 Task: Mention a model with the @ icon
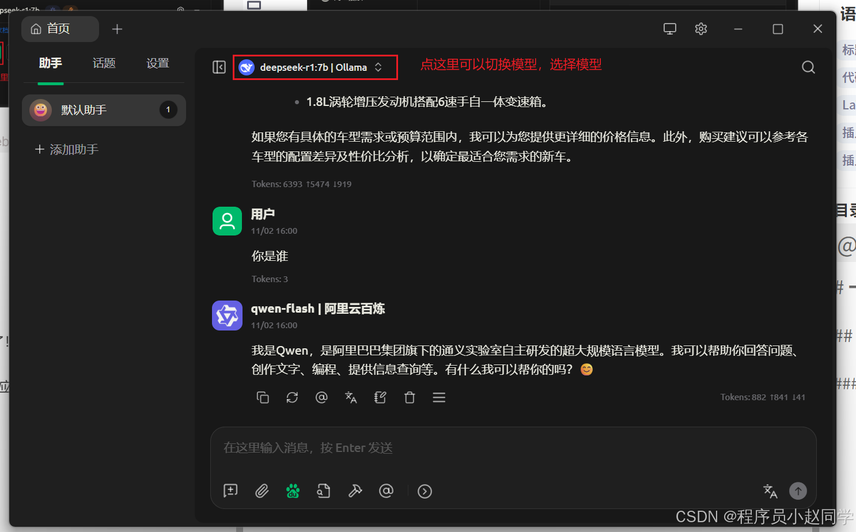387,491
